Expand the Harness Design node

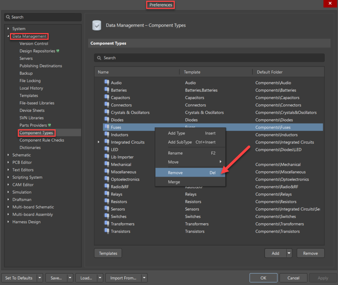coord(8,222)
